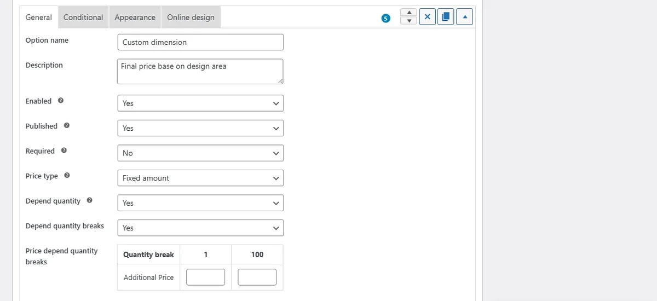
Task: Click the blue number 5 badge
Action: (x=386, y=18)
